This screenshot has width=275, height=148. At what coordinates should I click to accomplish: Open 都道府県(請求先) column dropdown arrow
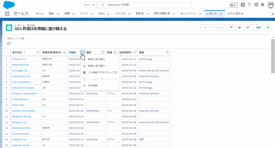tap(64, 52)
